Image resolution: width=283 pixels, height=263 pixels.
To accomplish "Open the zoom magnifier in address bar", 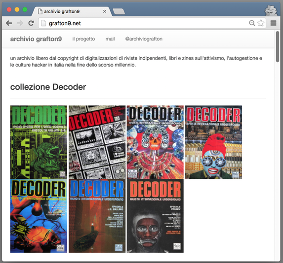I will 252,23.
